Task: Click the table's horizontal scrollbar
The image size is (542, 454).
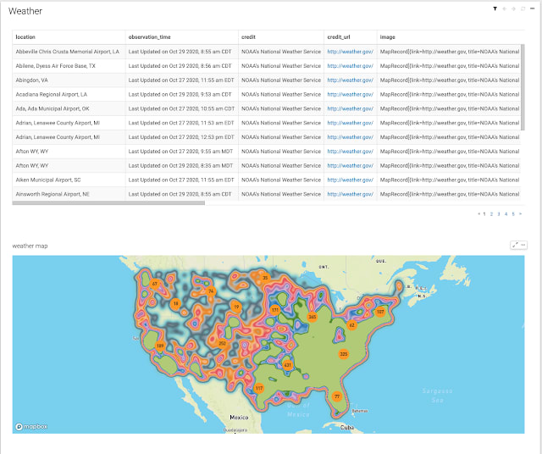Action: click(108, 203)
